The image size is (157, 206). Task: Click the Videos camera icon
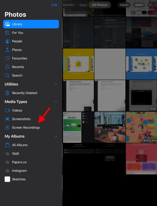point(7,110)
